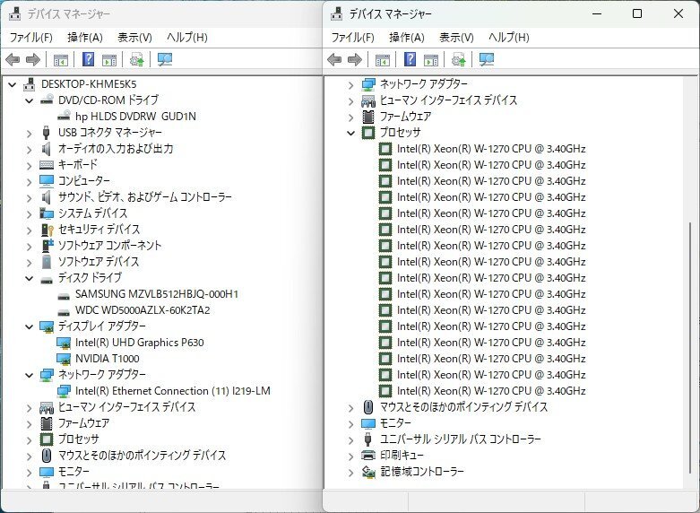This screenshot has height=513, width=700.
Task: Select Intel(R) Ethernet Connection (11) I219-LM
Action: coord(172,390)
